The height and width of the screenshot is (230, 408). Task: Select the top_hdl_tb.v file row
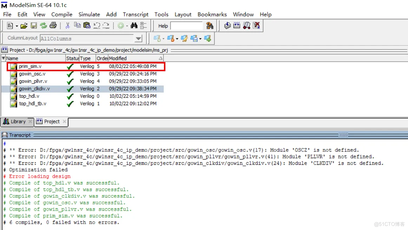(83, 104)
